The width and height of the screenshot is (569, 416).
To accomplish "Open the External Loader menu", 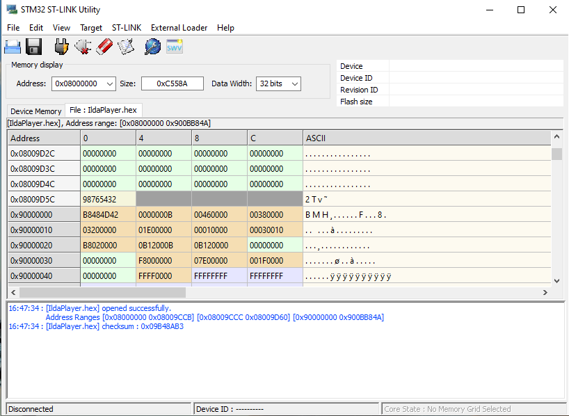I will 179,28.
